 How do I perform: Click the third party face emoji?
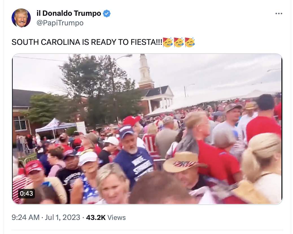pos(190,42)
